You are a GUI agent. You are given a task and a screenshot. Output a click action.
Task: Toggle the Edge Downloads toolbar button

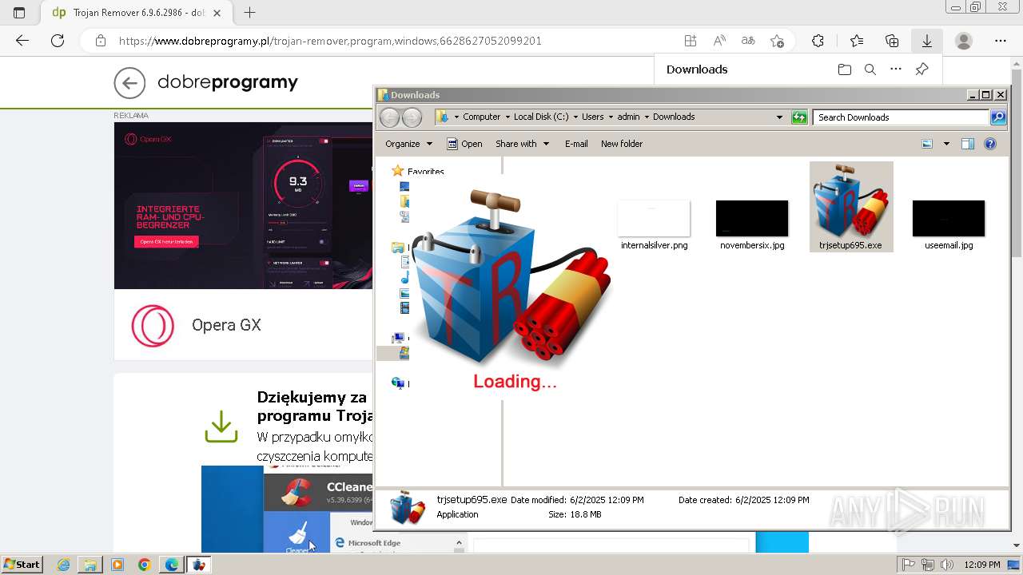pos(927,41)
